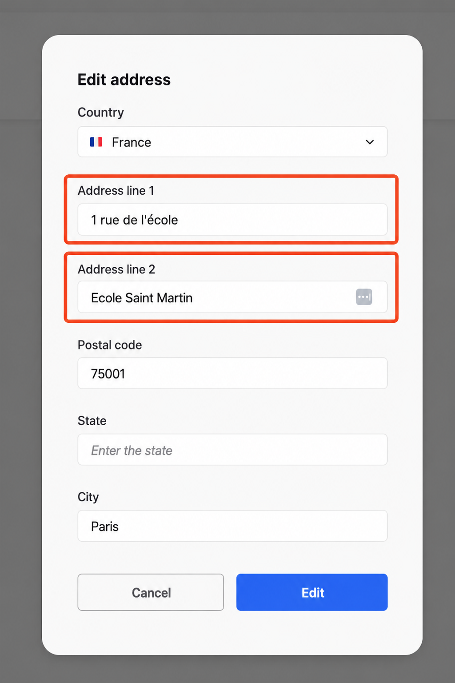Click the Postal code label
455x683 pixels.
click(x=110, y=345)
